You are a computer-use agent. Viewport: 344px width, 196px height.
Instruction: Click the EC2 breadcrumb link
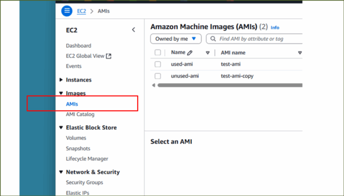(x=81, y=11)
